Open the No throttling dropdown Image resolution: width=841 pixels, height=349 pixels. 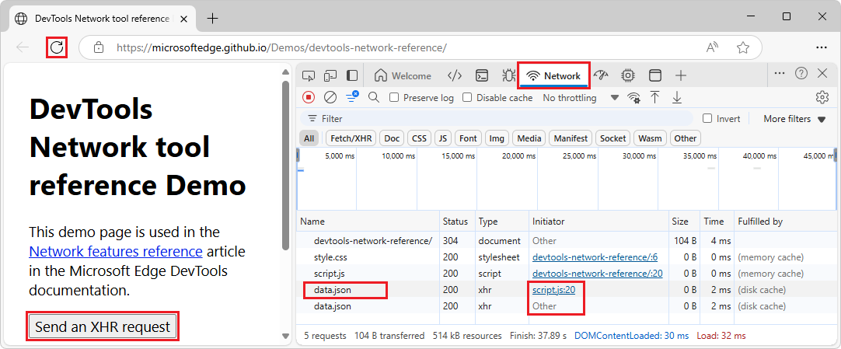(x=581, y=98)
